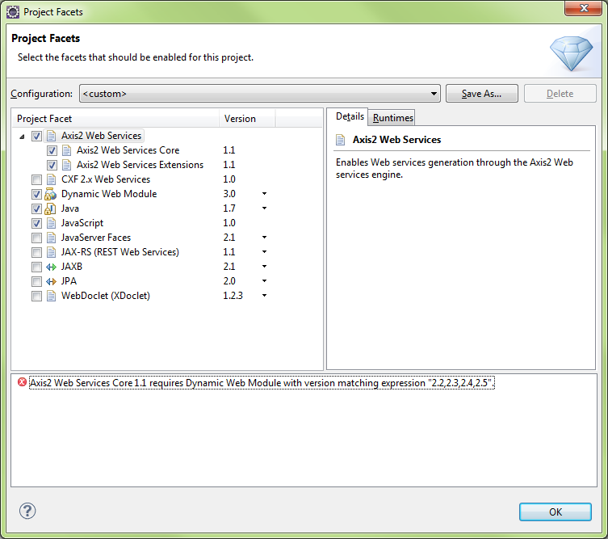Close the Project Facets dialog
Screen dimensions: 608x539
click(x=584, y=8)
